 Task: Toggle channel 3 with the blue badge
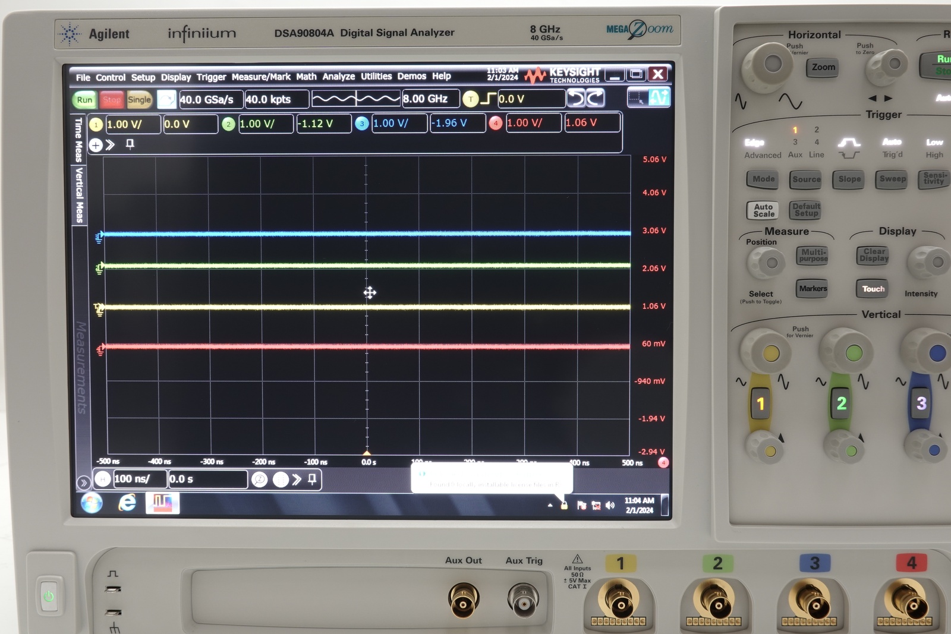(x=361, y=124)
